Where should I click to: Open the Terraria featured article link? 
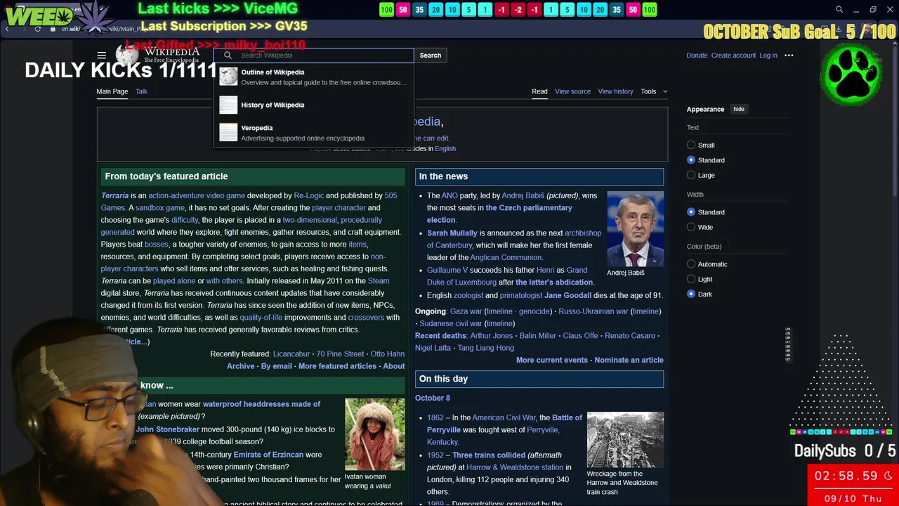pos(114,195)
